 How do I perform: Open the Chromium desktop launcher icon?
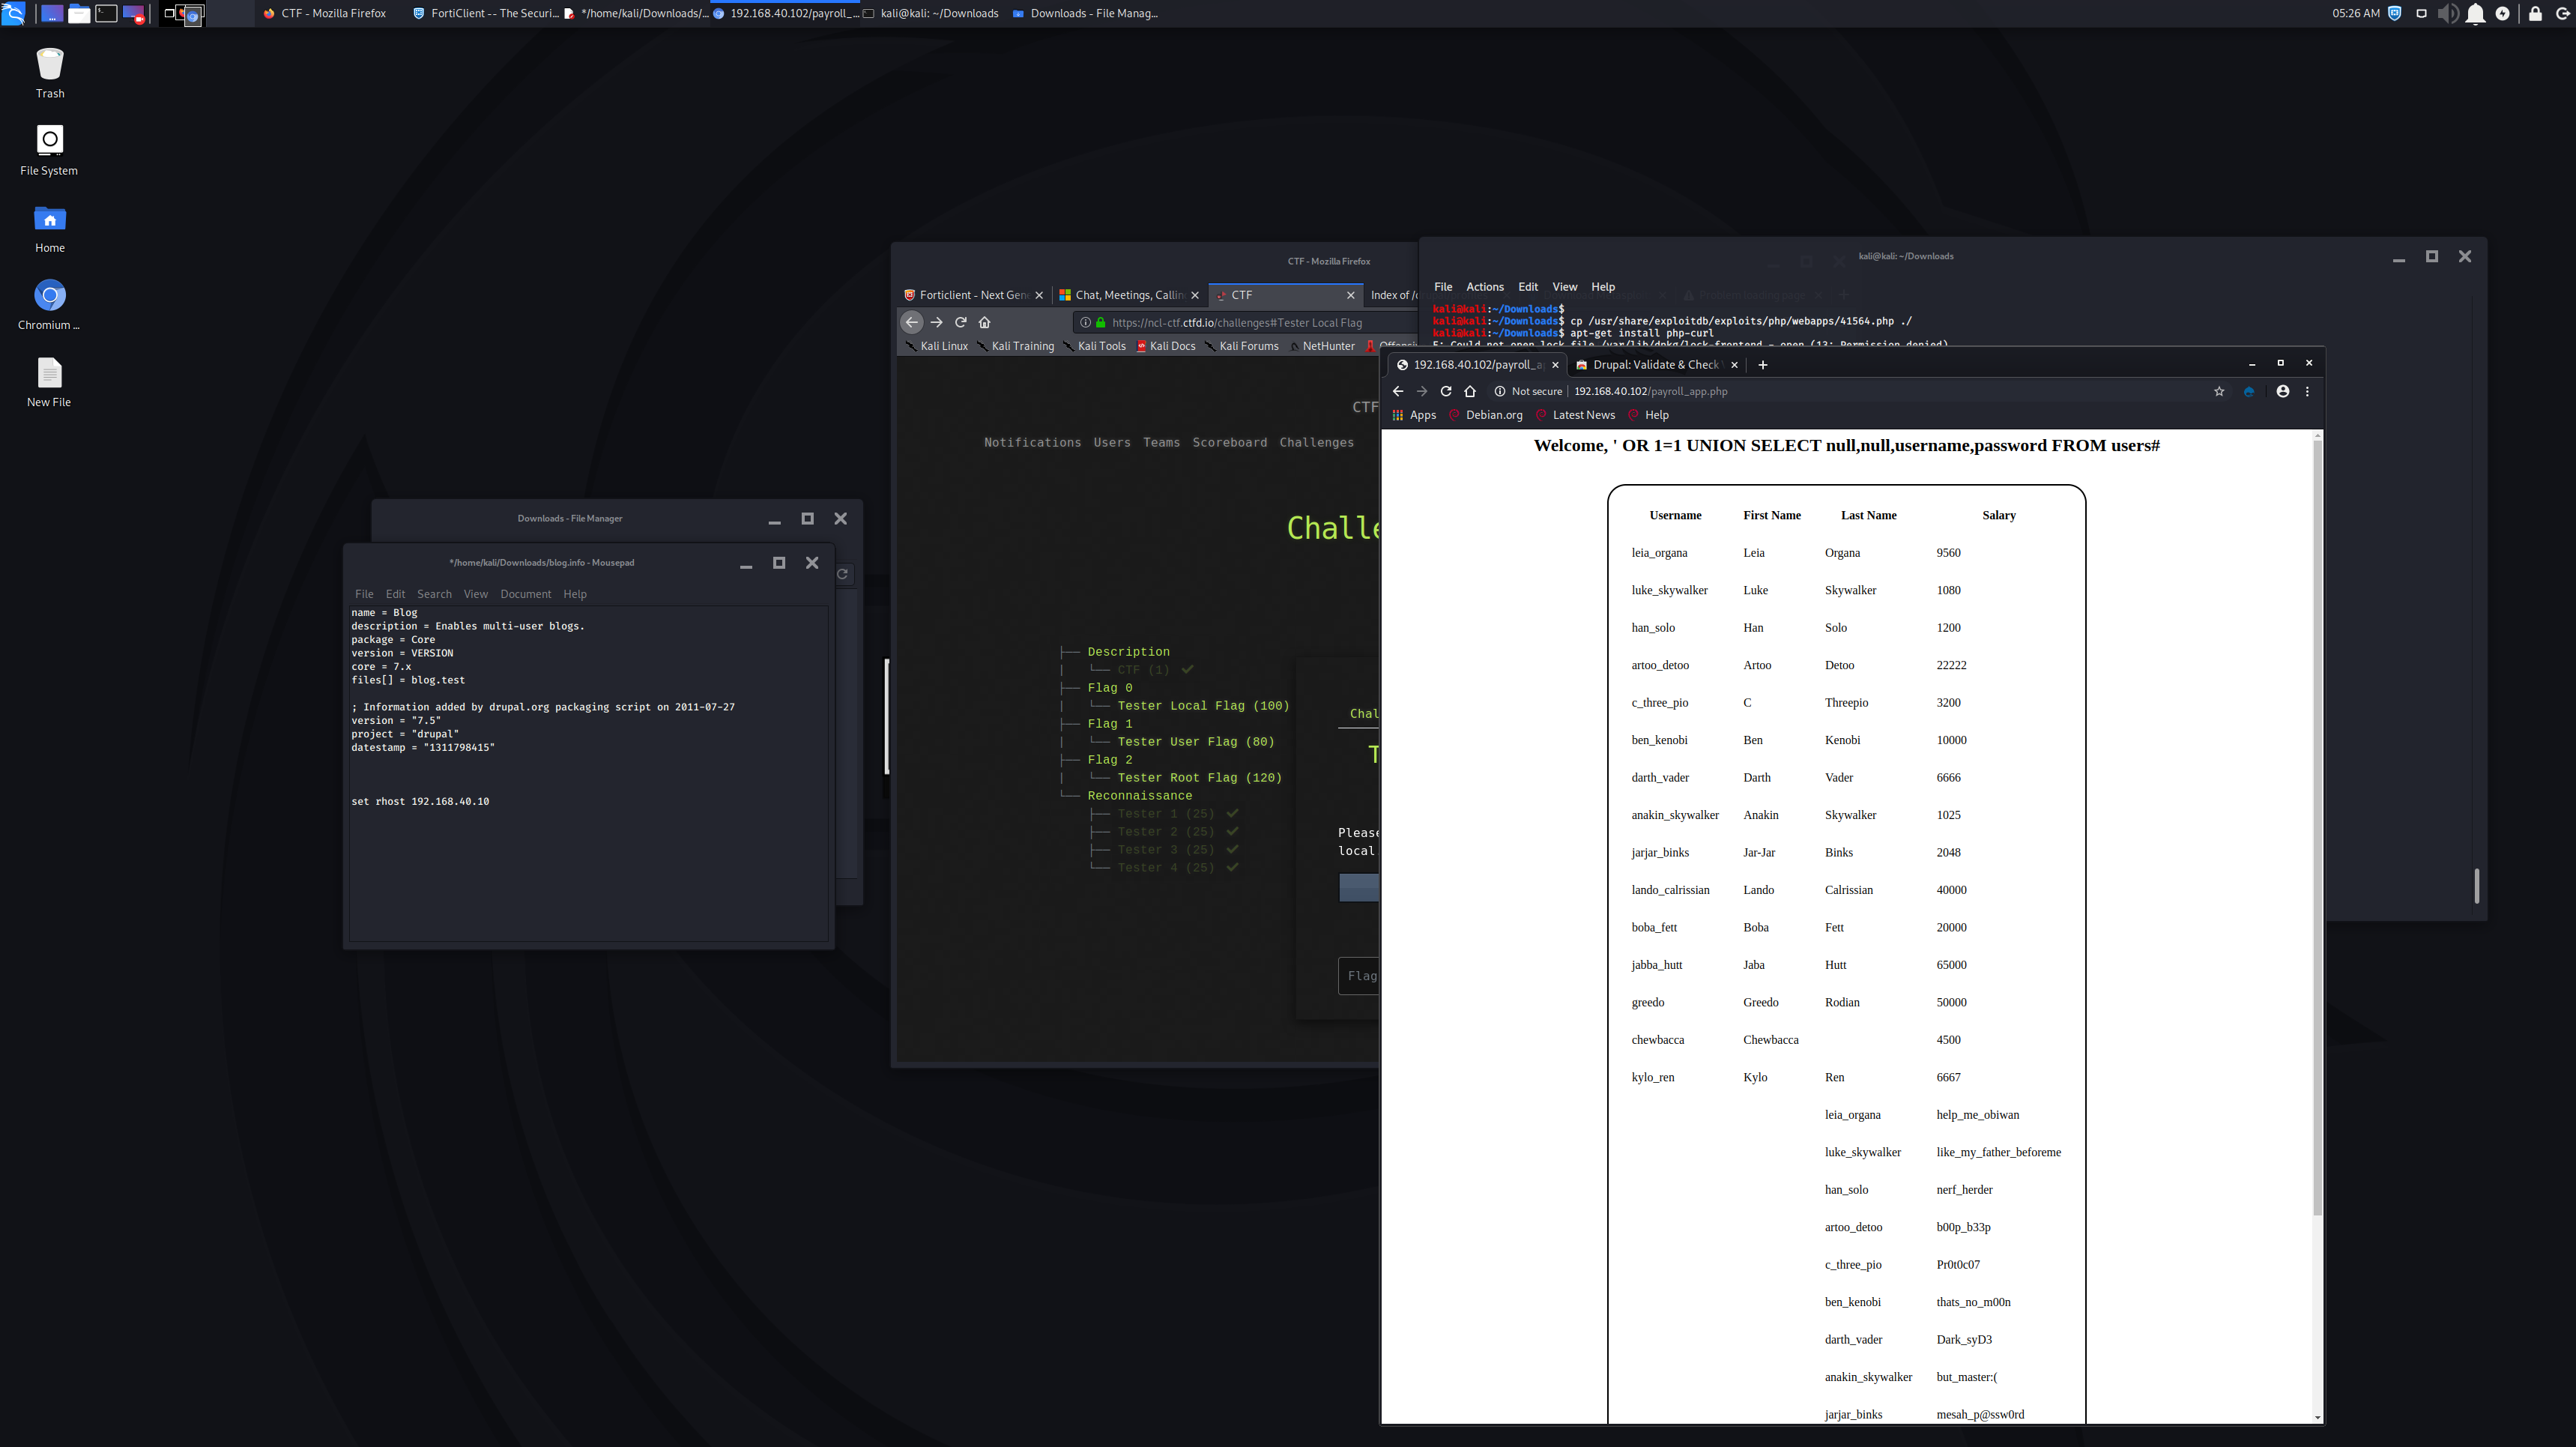click(x=49, y=296)
